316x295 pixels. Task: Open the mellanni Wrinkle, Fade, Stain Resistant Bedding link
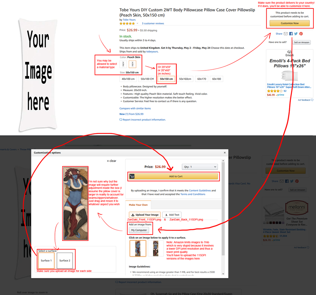(x=285, y=231)
